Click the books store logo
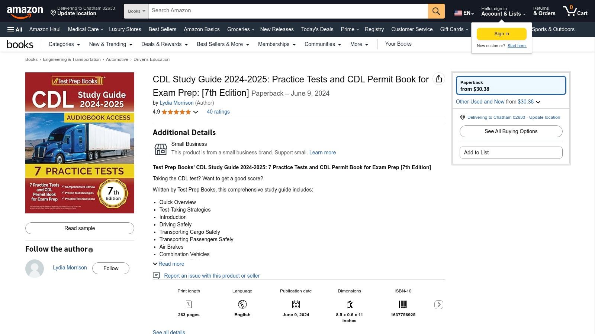 (20, 44)
